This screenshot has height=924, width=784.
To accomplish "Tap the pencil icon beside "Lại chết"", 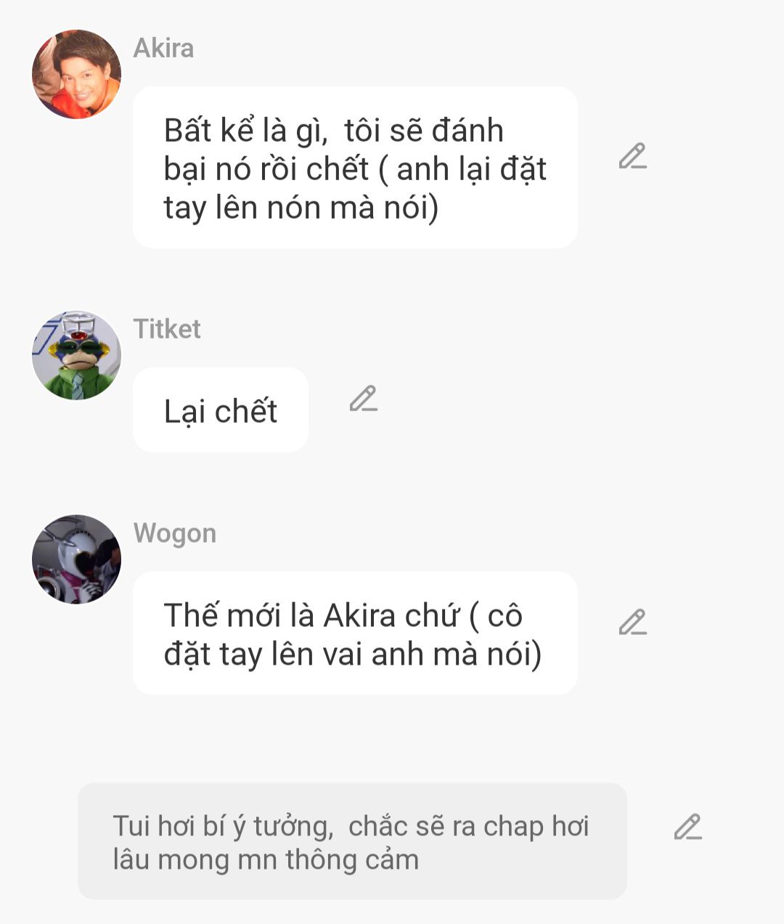I will point(363,398).
